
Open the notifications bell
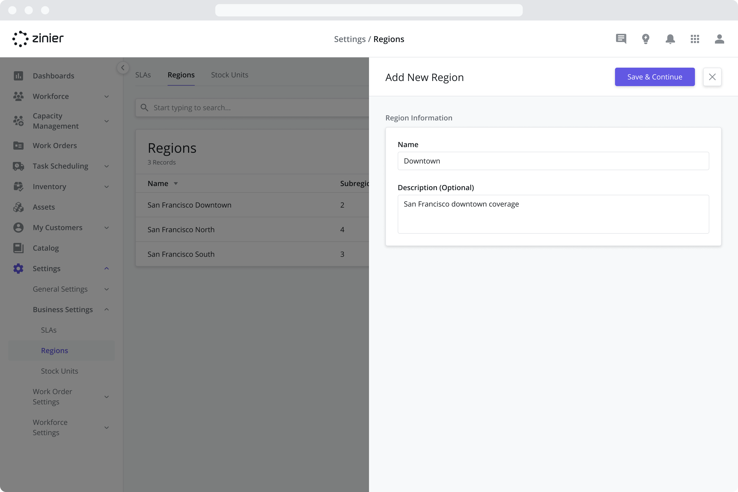coord(670,39)
